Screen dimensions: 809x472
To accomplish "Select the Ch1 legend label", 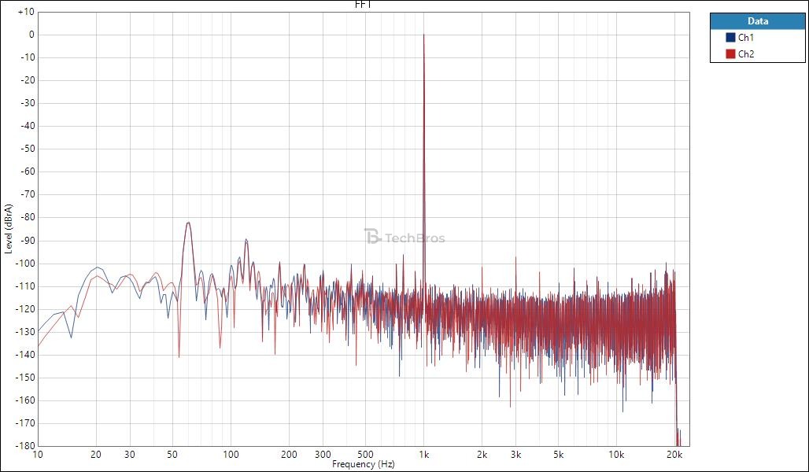I will coord(746,38).
